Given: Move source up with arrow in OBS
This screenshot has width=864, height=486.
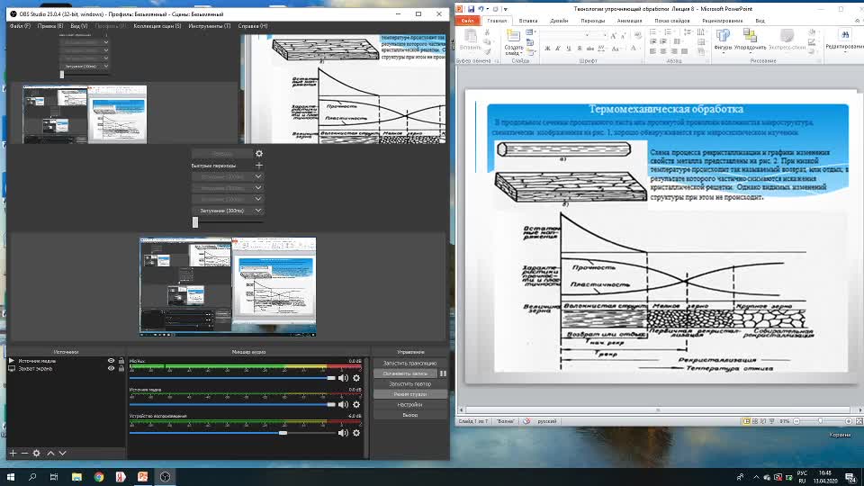Looking at the screenshot, I should tap(50, 453).
